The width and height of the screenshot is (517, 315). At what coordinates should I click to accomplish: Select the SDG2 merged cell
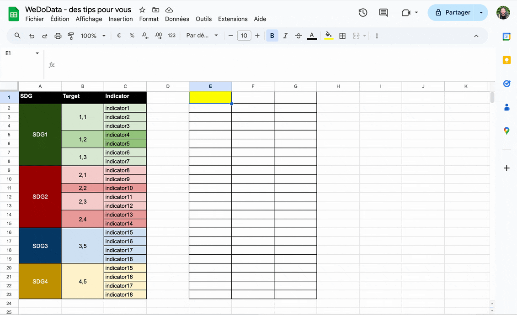[x=40, y=197]
